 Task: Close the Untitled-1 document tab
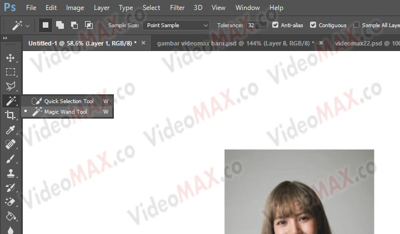coord(143,43)
